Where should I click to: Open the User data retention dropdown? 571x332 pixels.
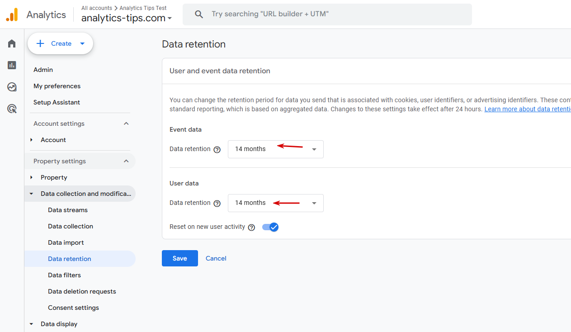point(275,203)
